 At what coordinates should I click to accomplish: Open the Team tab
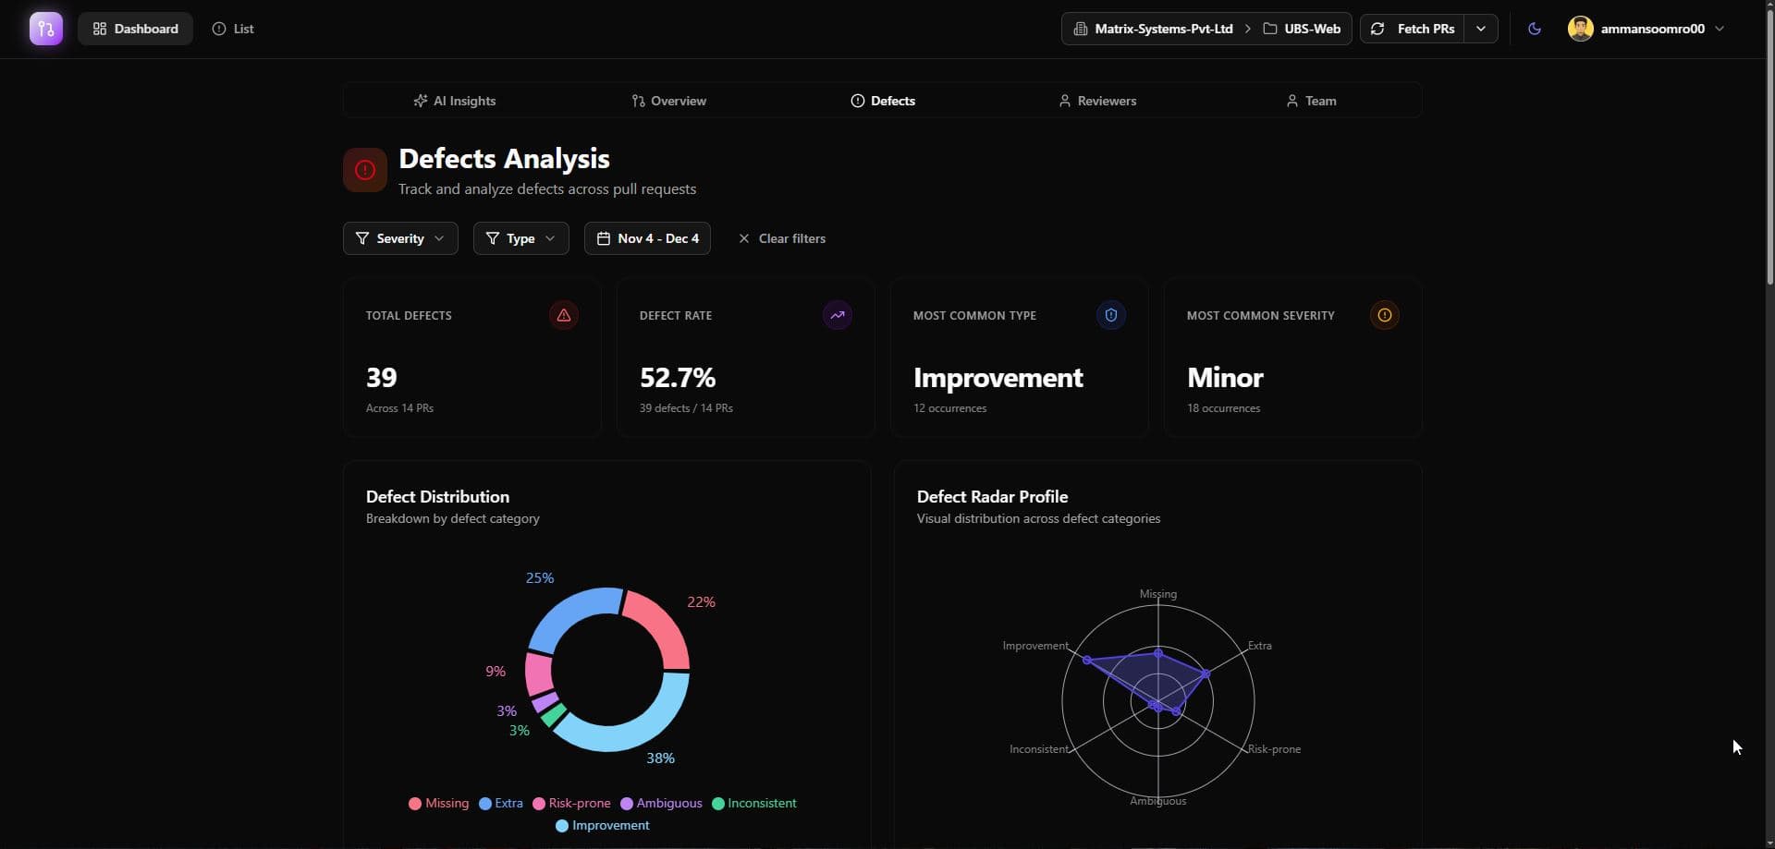(1311, 101)
